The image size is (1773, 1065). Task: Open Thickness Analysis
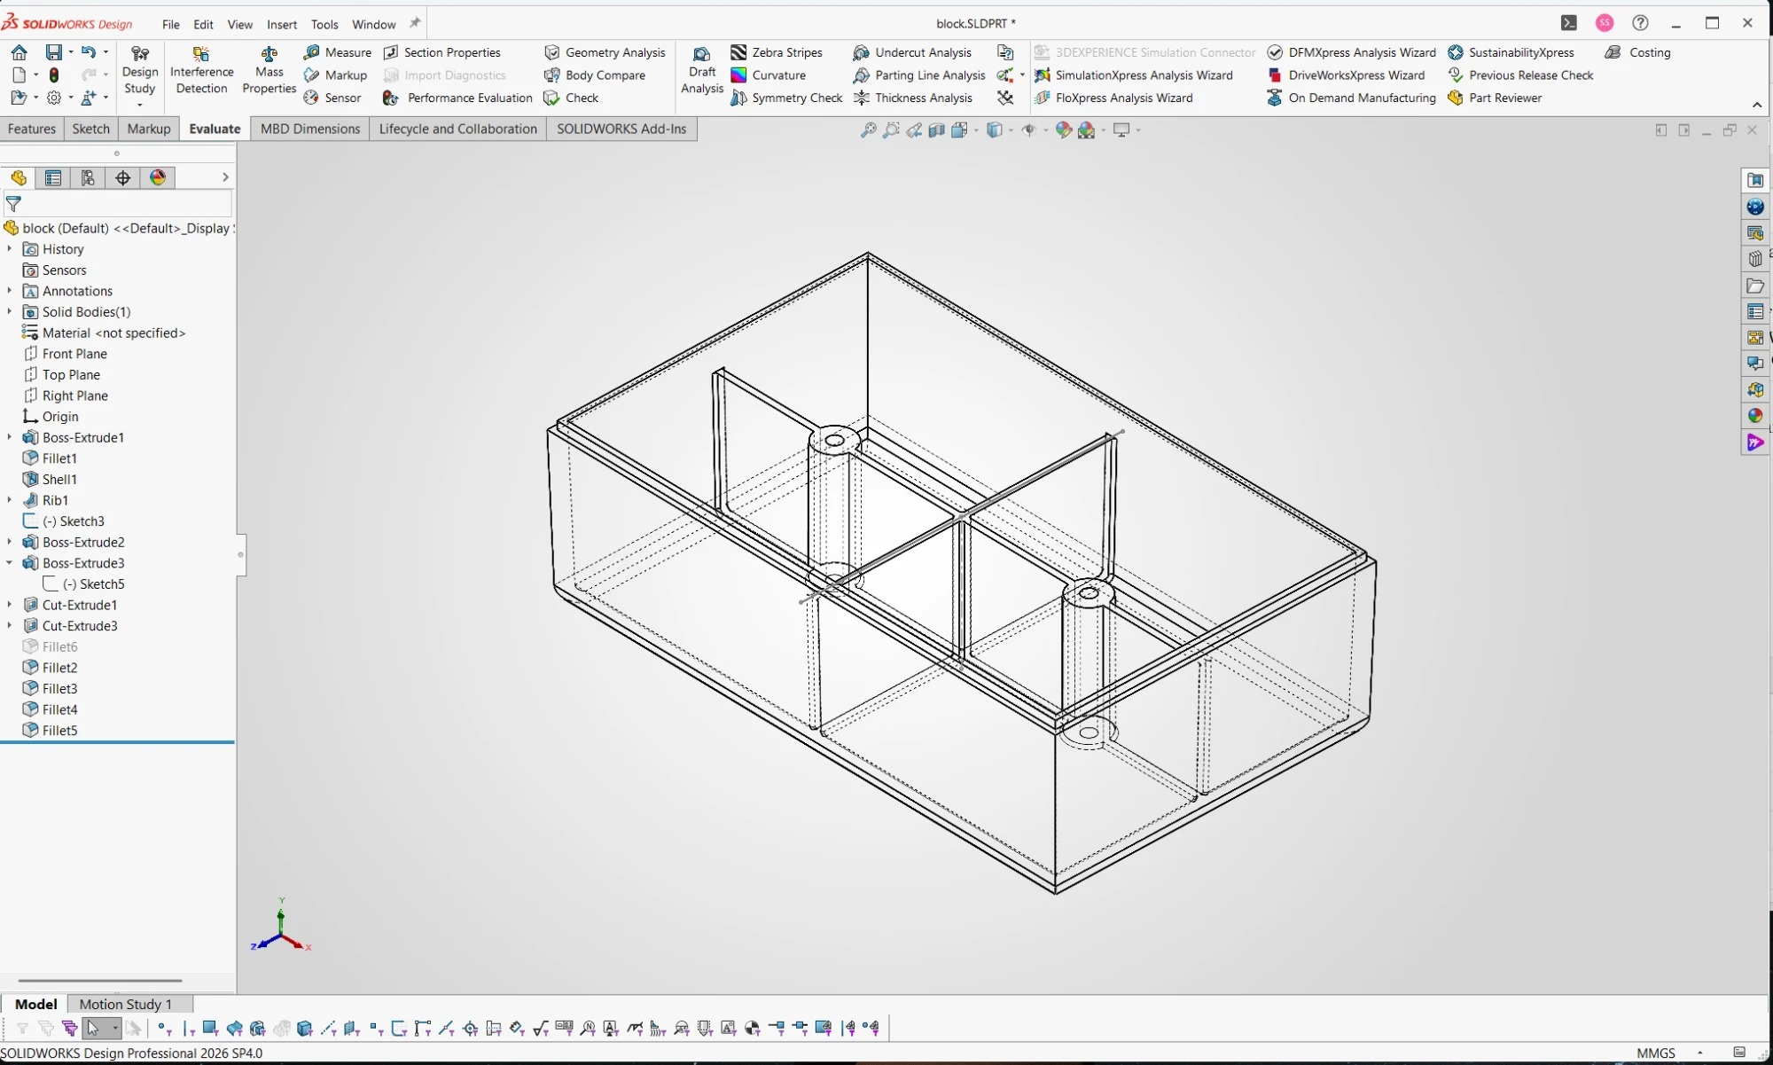pos(912,98)
